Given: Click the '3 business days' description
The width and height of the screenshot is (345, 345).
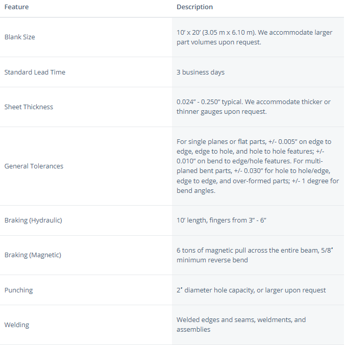Looking at the screenshot, I should point(201,72).
